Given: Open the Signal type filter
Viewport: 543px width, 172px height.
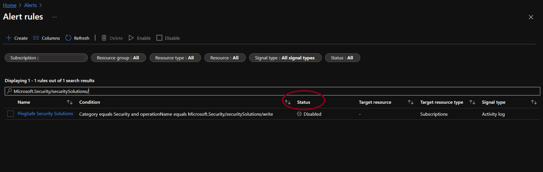Looking at the screenshot, I should coord(285,58).
